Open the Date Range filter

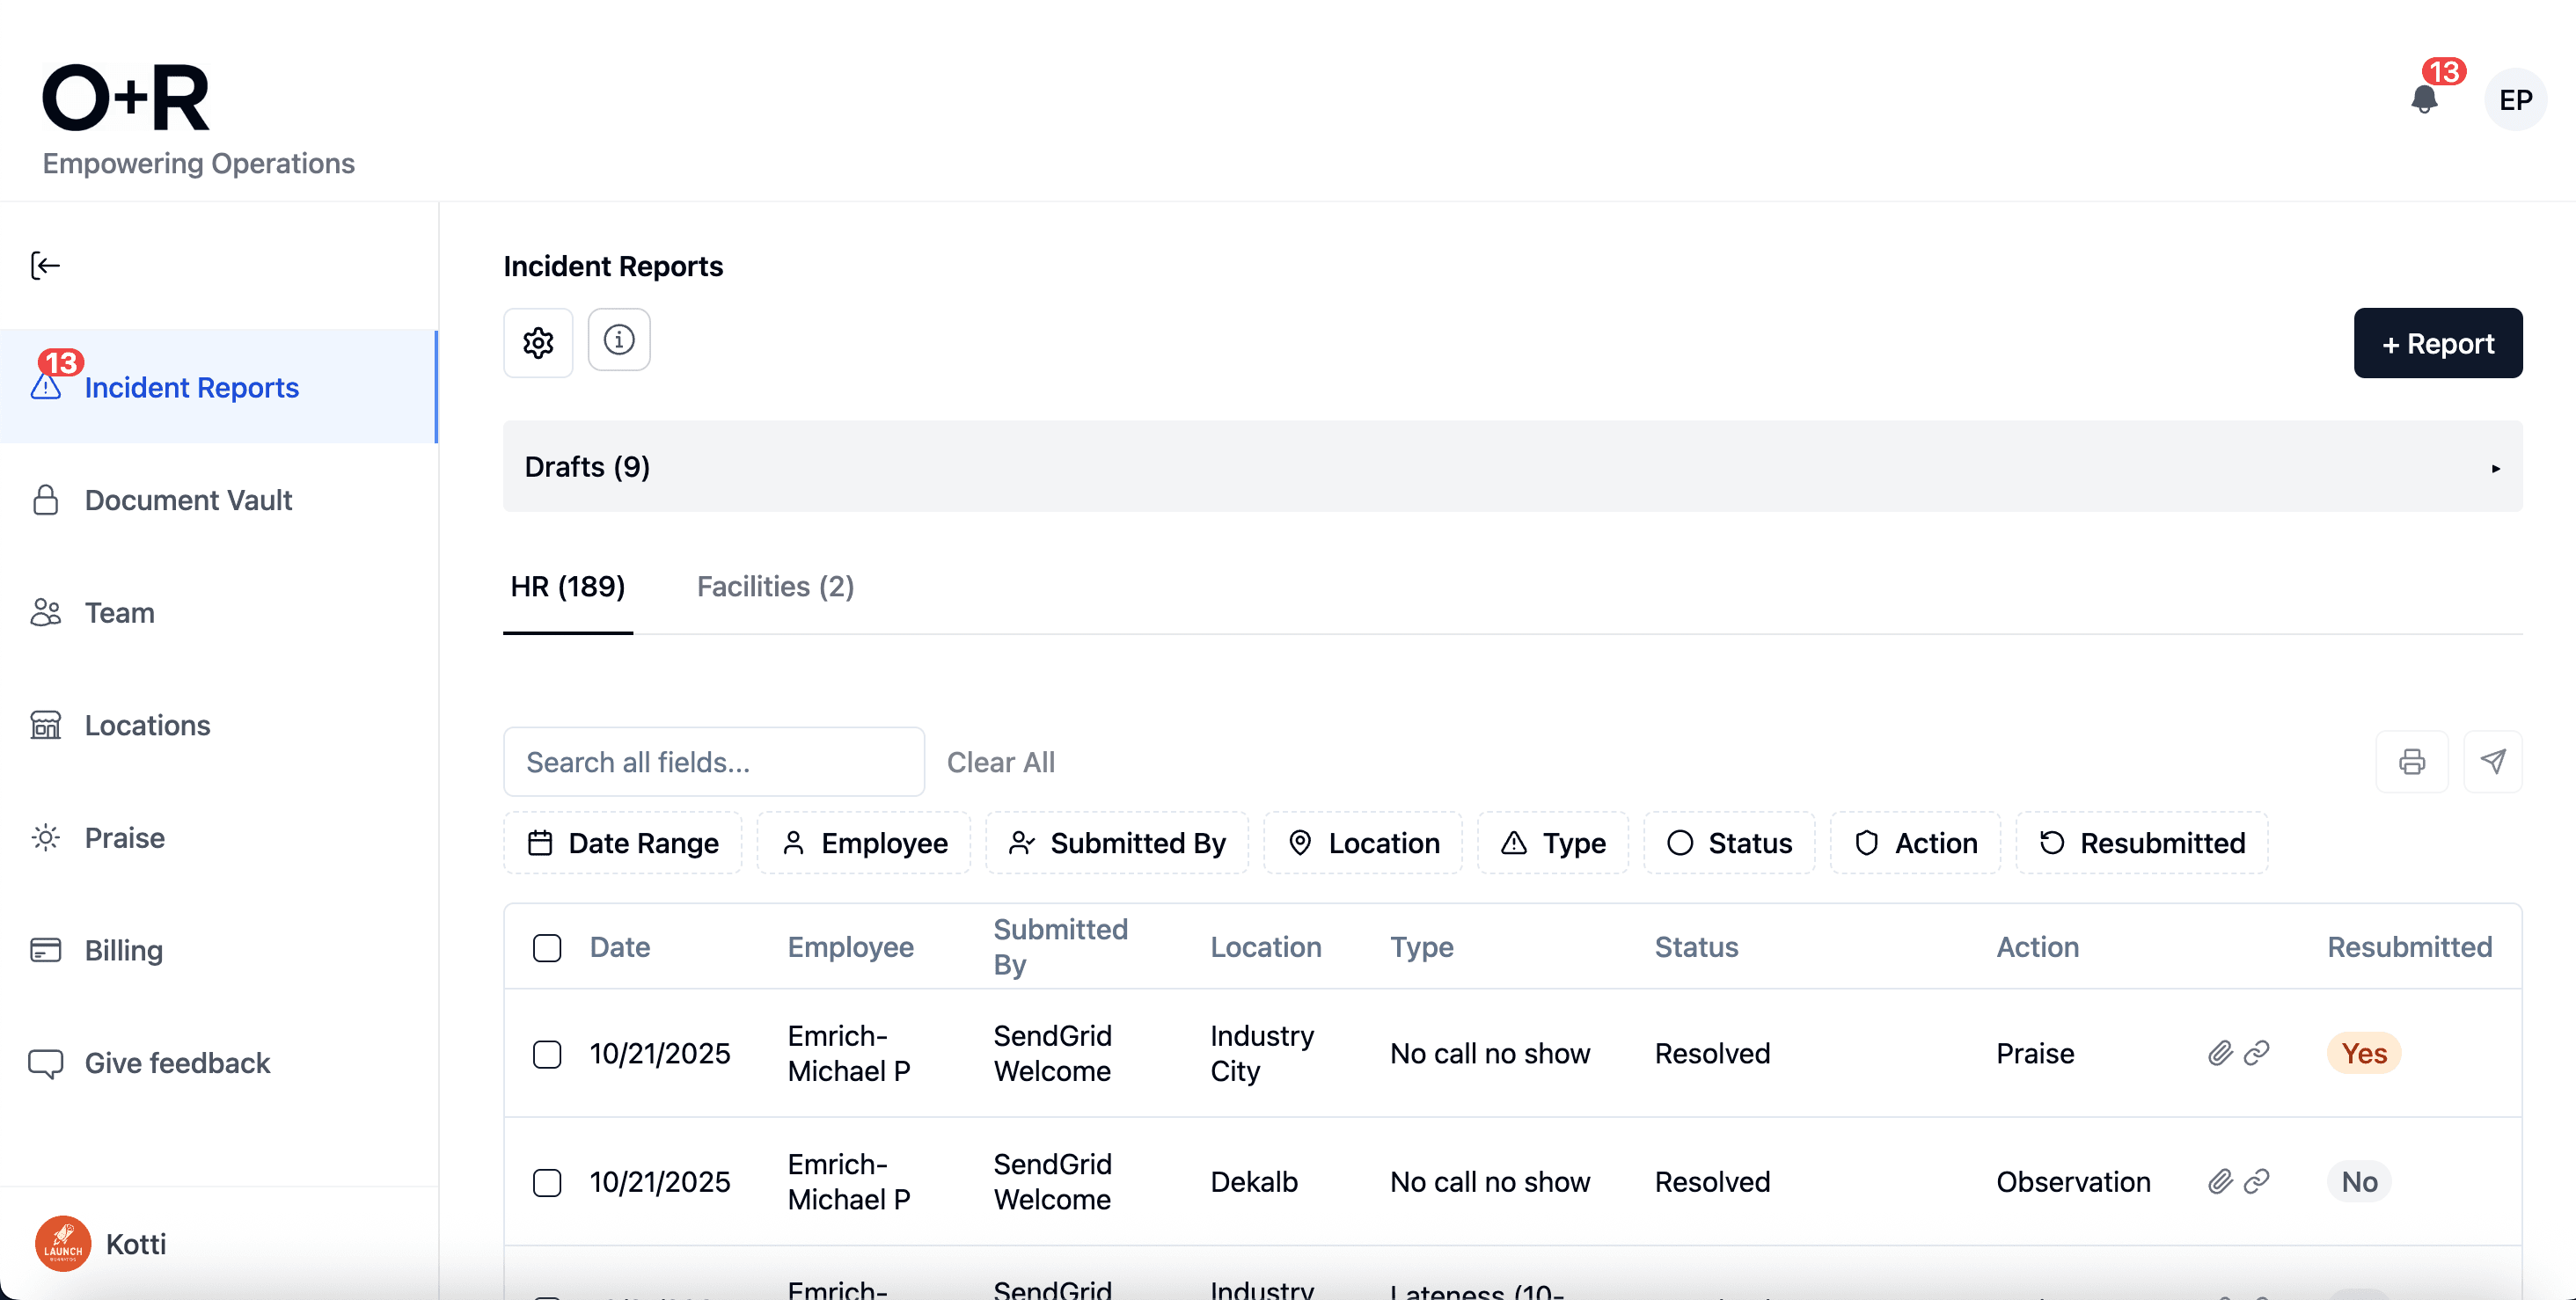coord(622,842)
